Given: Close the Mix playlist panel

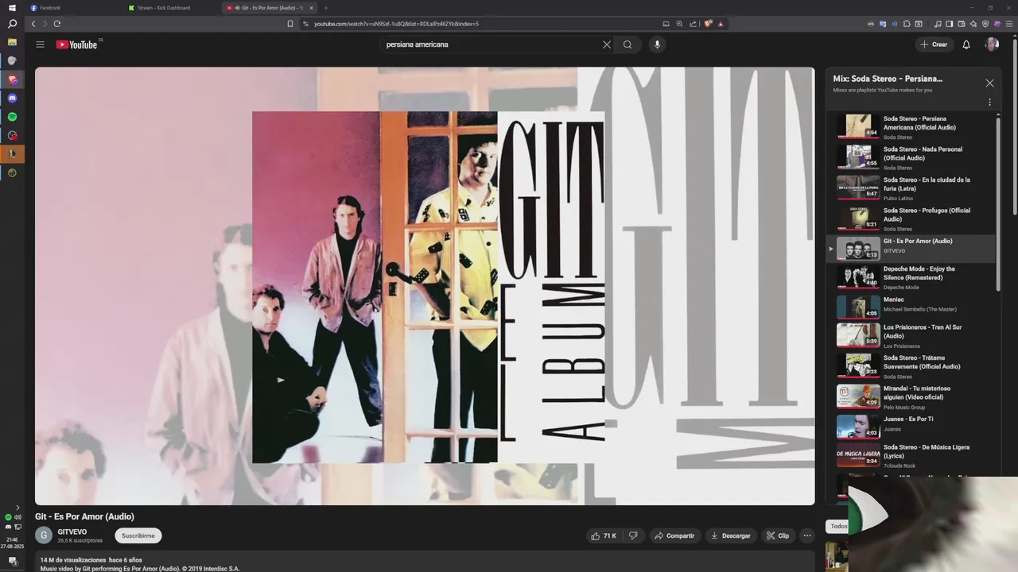Looking at the screenshot, I should [x=989, y=83].
